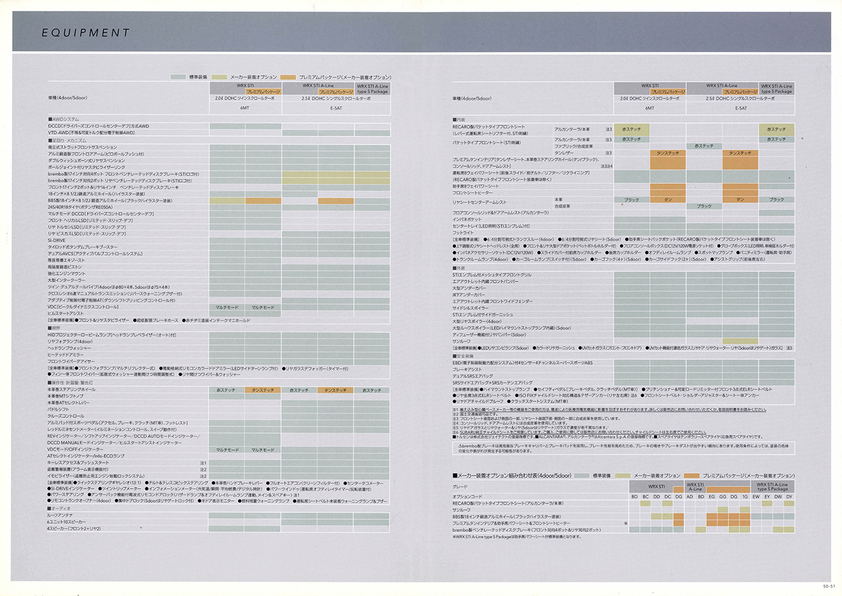Select the 等長等爆エキゾースト row label
The image size is (842, 596).
pyautogui.click(x=66, y=261)
